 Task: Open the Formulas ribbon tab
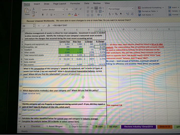point(75,3)
